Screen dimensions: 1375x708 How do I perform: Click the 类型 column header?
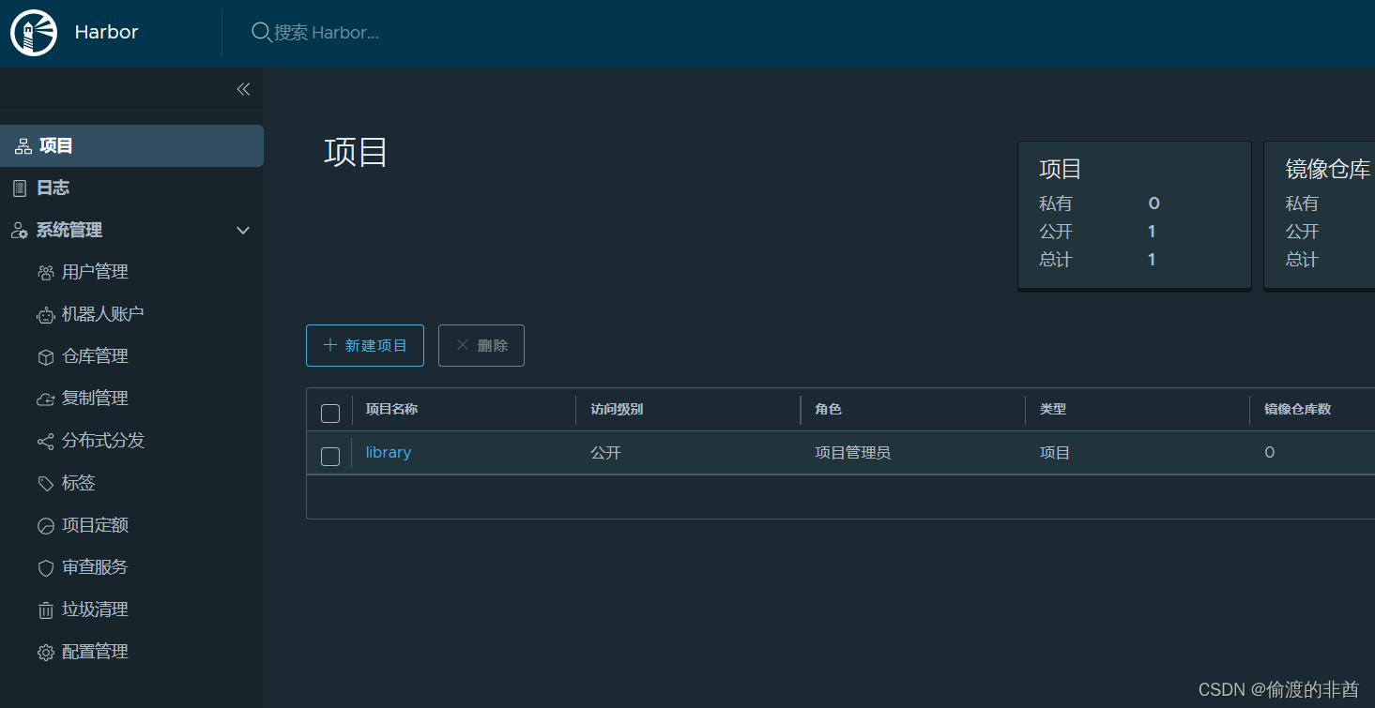[x=1053, y=410]
